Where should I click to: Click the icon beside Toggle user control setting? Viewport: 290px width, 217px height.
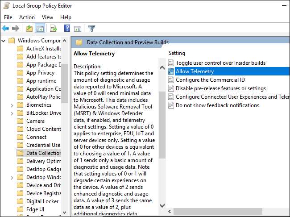[171, 63]
